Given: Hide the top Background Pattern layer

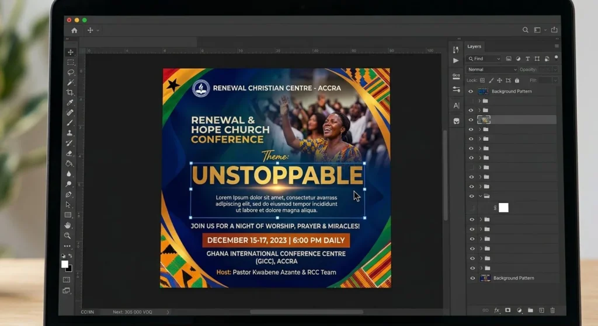Looking at the screenshot, I should [x=471, y=92].
